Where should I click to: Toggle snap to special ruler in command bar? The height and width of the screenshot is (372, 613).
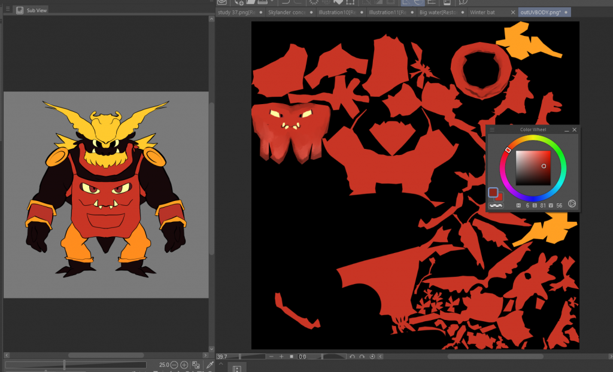click(418, 2)
